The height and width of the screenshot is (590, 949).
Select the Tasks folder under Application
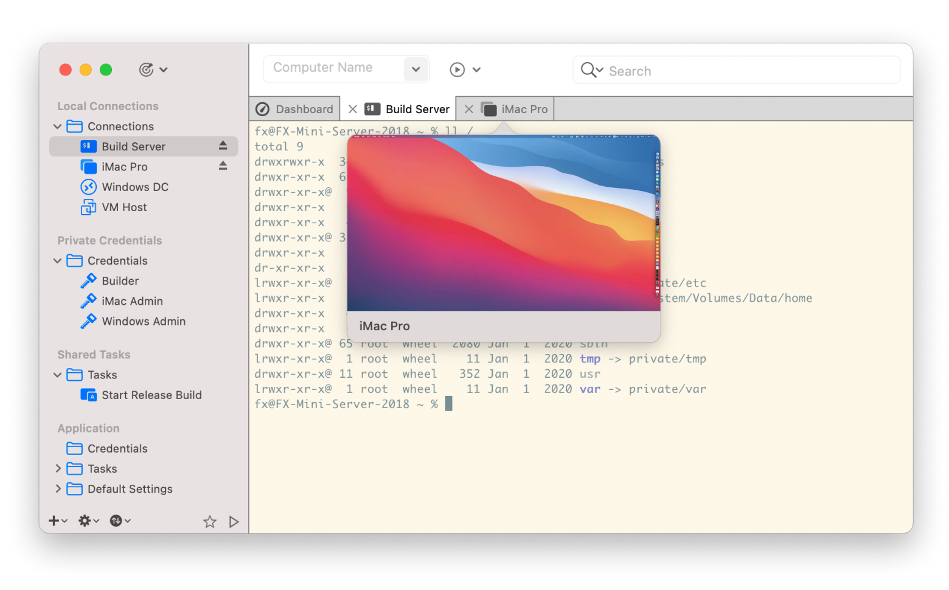pyautogui.click(x=102, y=469)
